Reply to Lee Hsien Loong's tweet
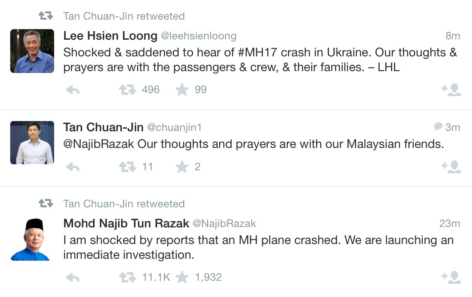 73,90
